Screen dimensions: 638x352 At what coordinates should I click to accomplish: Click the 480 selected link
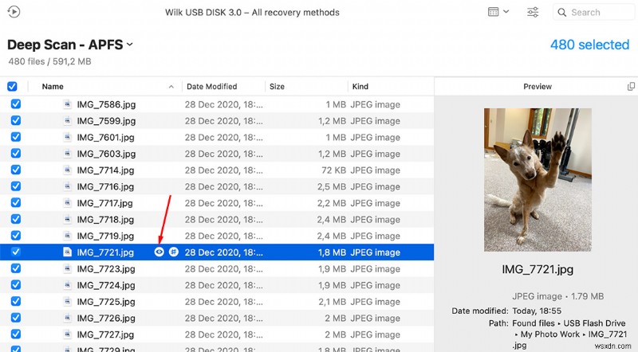[589, 45]
